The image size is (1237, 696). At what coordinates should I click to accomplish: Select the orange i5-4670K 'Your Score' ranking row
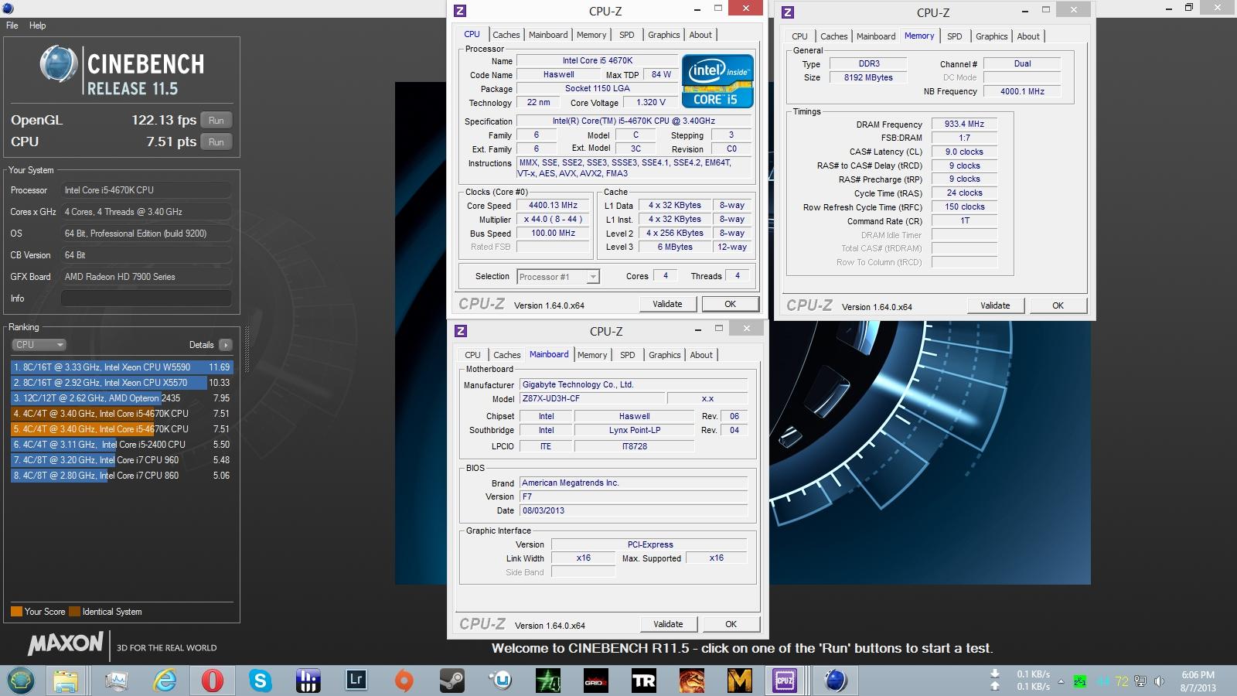(x=121, y=429)
